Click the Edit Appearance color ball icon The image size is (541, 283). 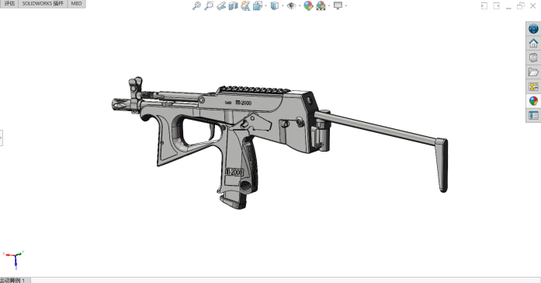click(x=308, y=5)
